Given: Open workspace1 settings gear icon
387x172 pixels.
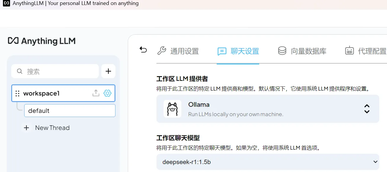Looking at the screenshot, I should [x=107, y=93].
